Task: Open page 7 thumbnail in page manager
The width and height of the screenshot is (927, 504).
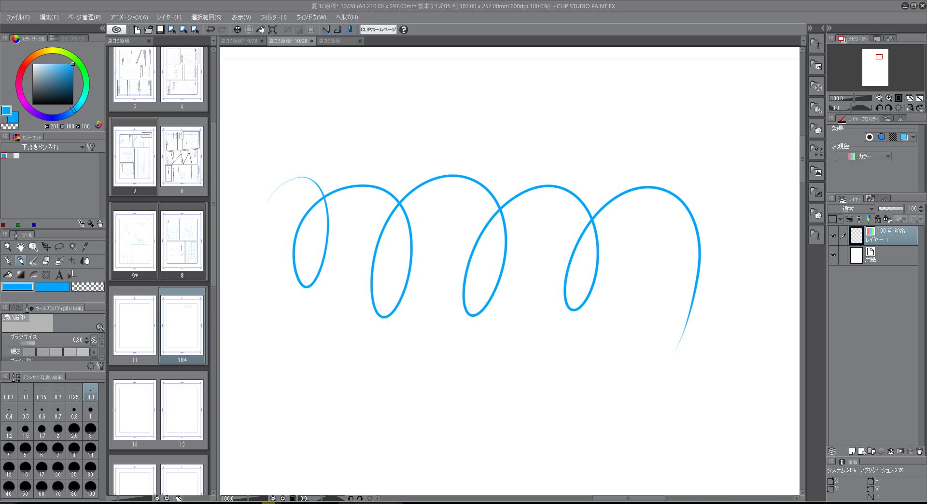Action: pyautogui.click(x=134, y=156)
